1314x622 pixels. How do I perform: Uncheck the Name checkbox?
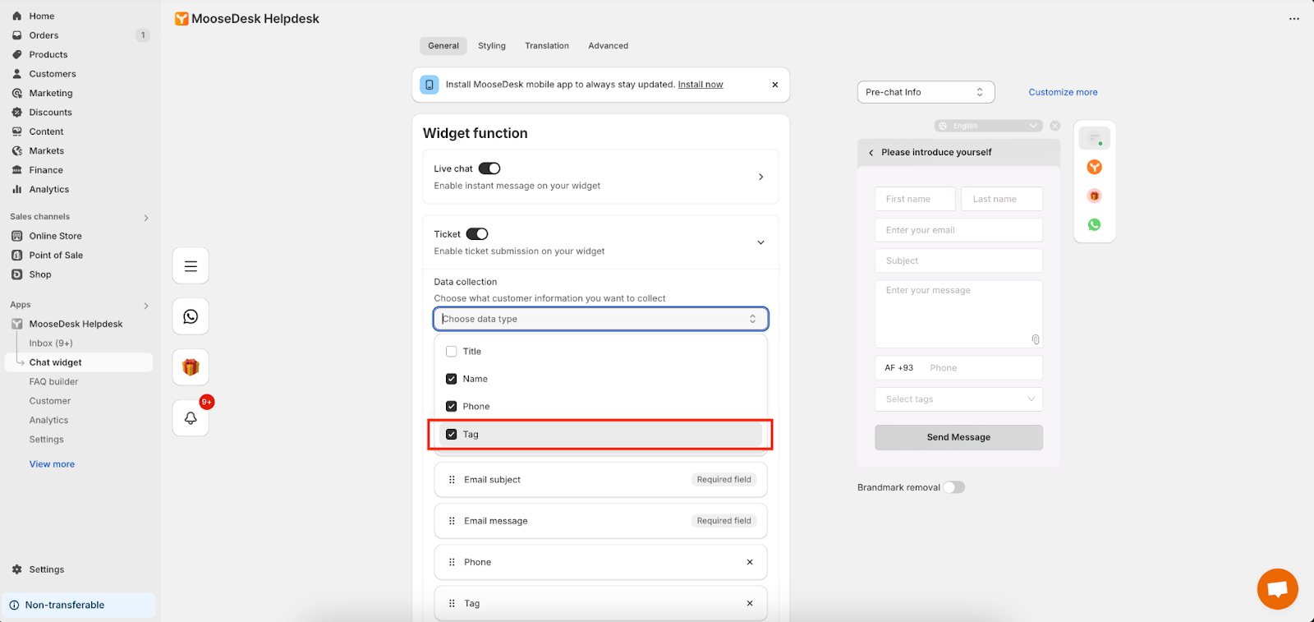pyautogui.click(x=451, y=379)
